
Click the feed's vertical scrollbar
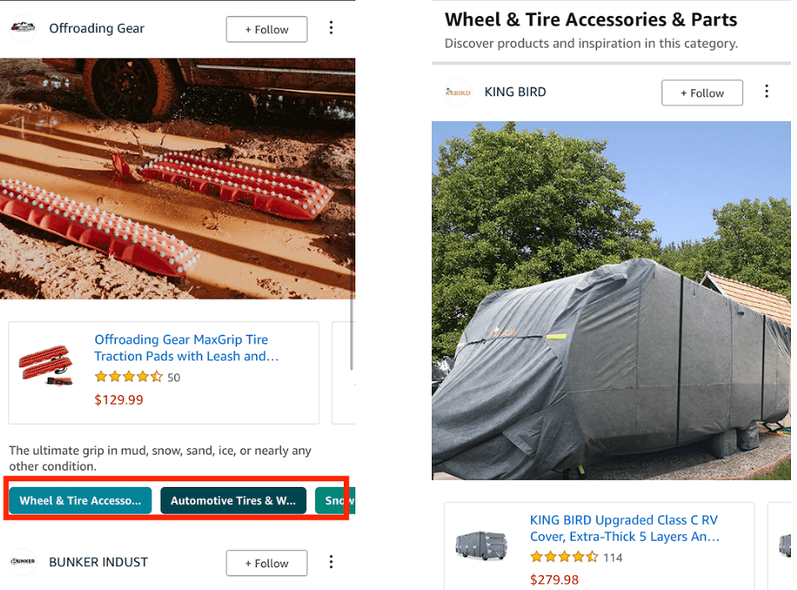coord(352,333)
